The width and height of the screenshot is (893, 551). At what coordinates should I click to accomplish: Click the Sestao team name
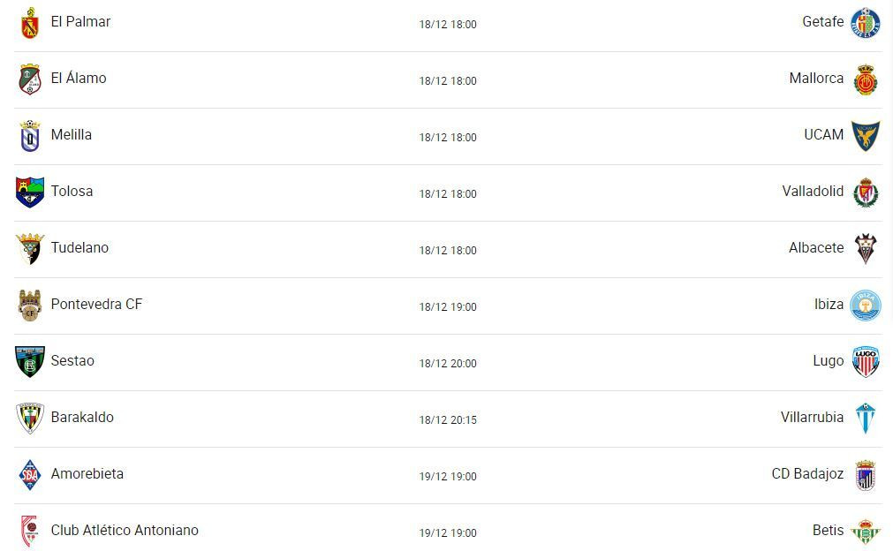click(72, 360)
